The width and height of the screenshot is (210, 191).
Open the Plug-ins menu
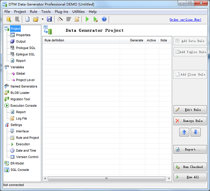pos(61,12)
